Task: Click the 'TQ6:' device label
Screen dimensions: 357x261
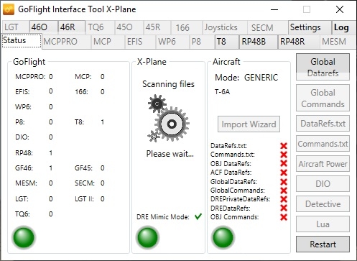Action: coord(22,214)
